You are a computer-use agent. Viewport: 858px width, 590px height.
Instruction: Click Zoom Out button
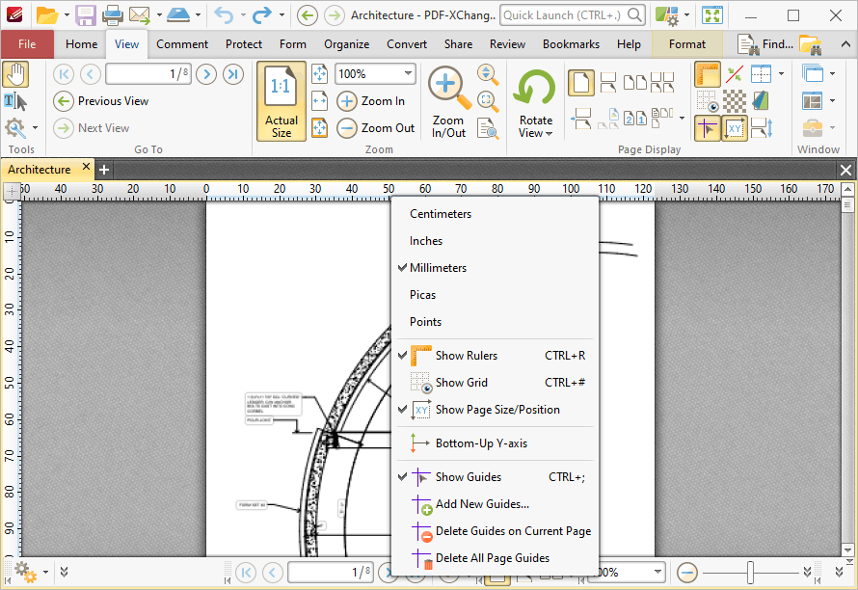[x=376, y=127]
